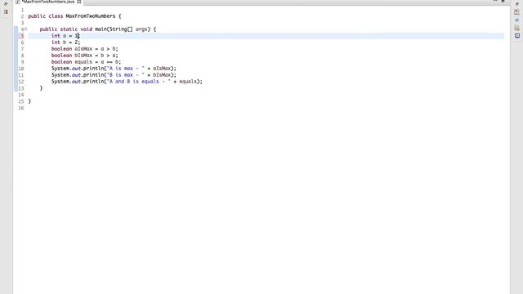523x294 pixels.
Task: Click "boolean bIsMax = b > a;" statement
Action: pos(85,56)
